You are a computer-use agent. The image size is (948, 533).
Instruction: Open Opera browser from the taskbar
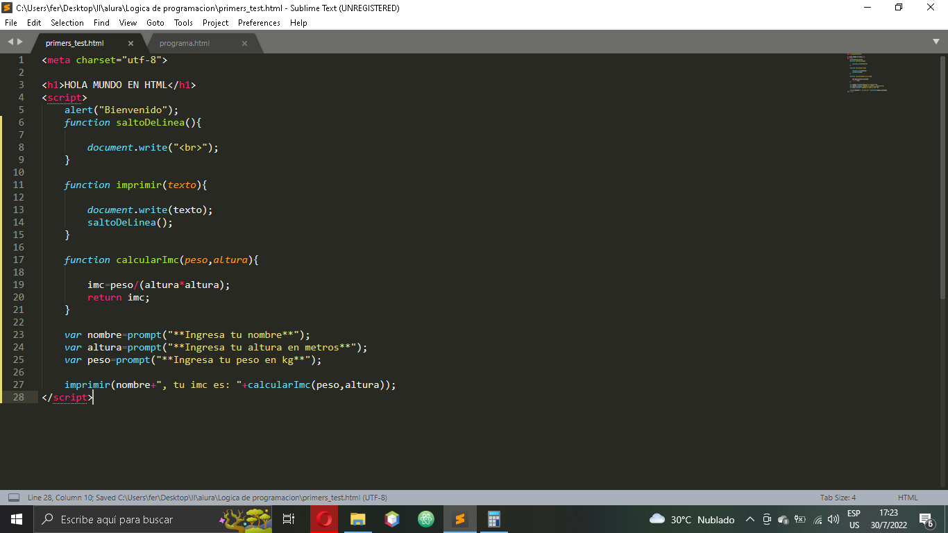click(324, 519)
